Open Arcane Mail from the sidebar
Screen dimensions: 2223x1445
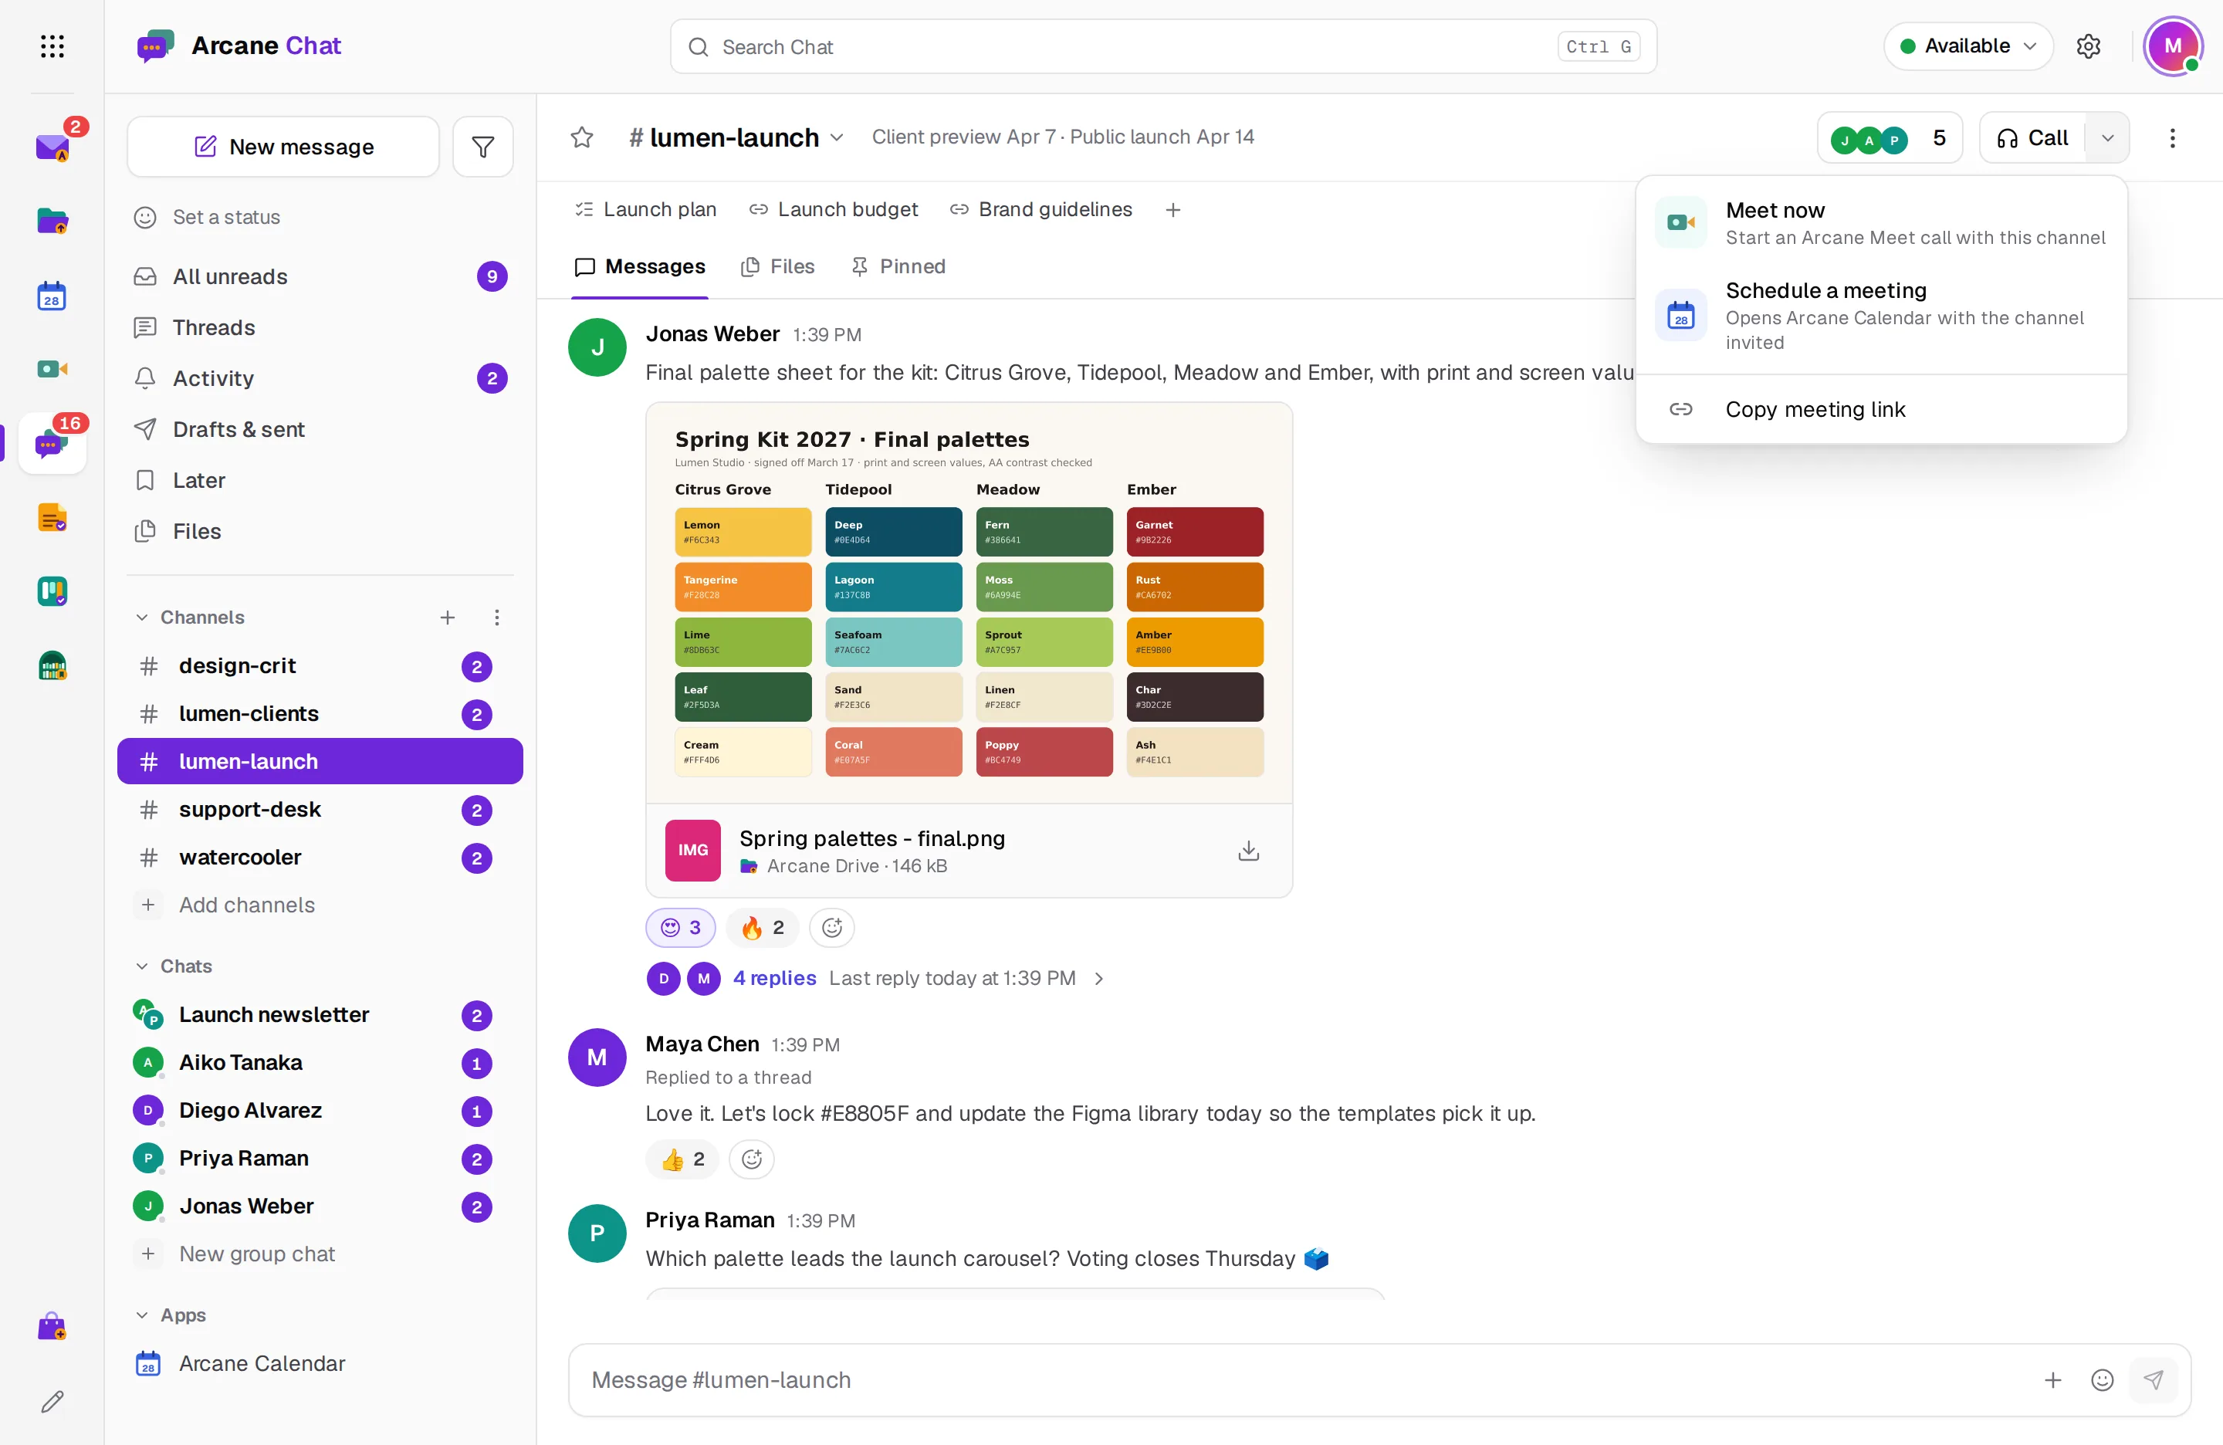click(52, 147)
